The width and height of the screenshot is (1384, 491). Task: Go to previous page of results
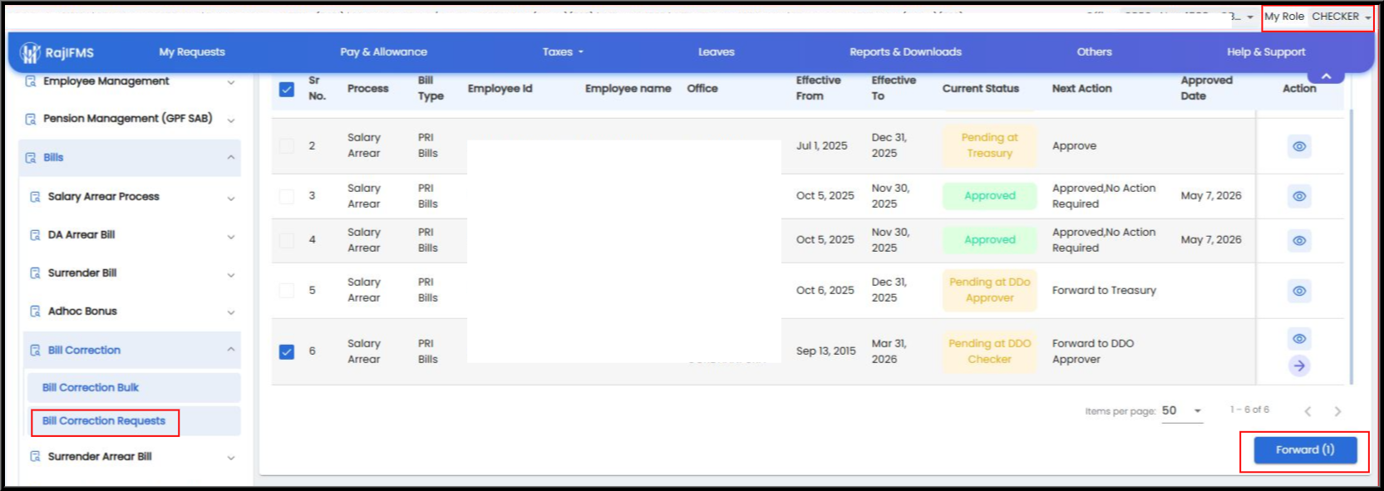1308,411
